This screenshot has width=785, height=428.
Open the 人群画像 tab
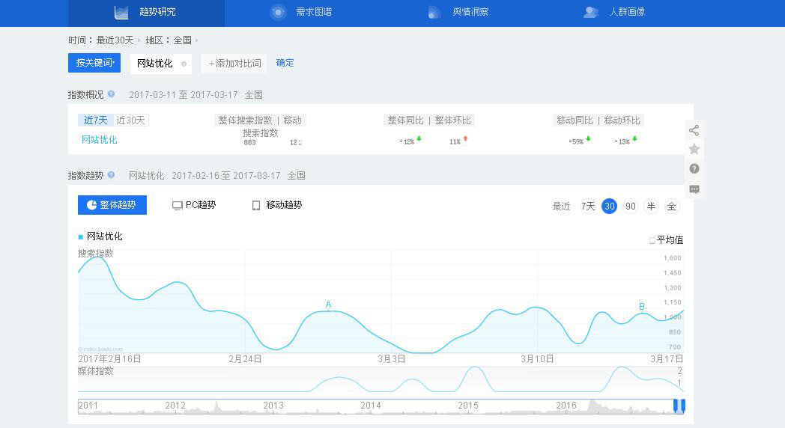615,12
